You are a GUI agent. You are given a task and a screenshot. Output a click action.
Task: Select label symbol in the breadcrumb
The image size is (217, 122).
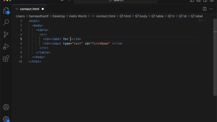[x=197, y=16]
